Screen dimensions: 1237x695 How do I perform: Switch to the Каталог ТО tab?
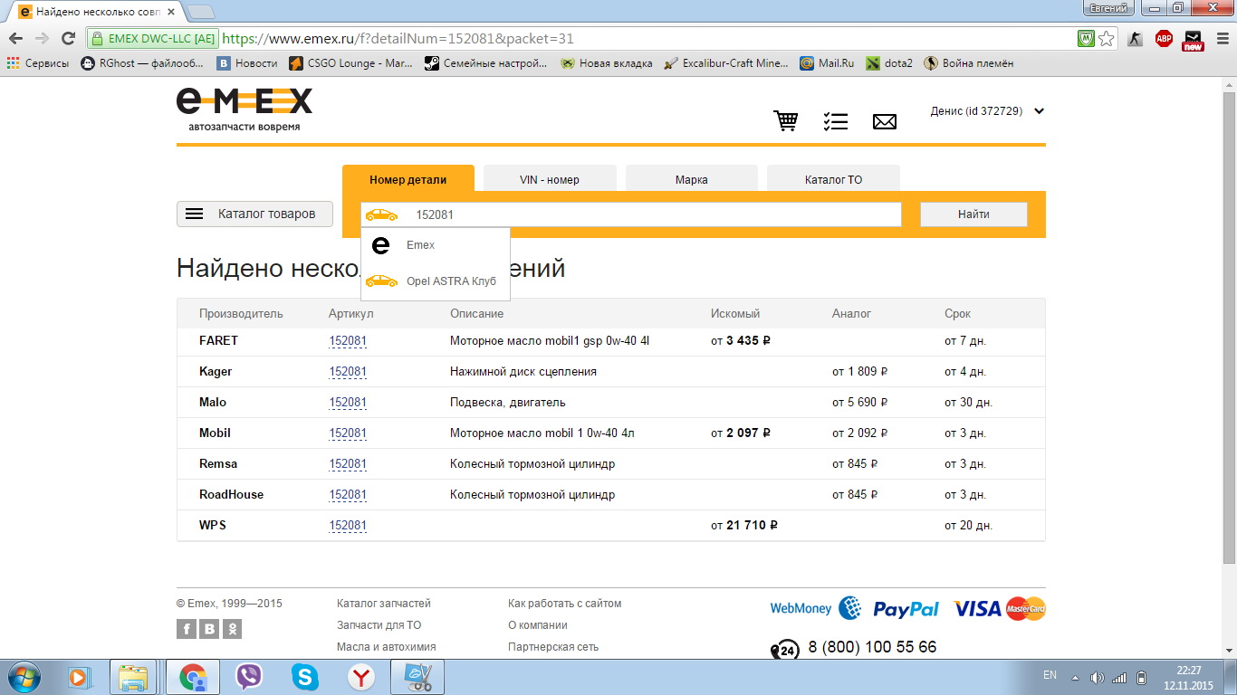[x=833, y=179]
